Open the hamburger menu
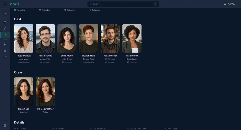 click(5, 4)
